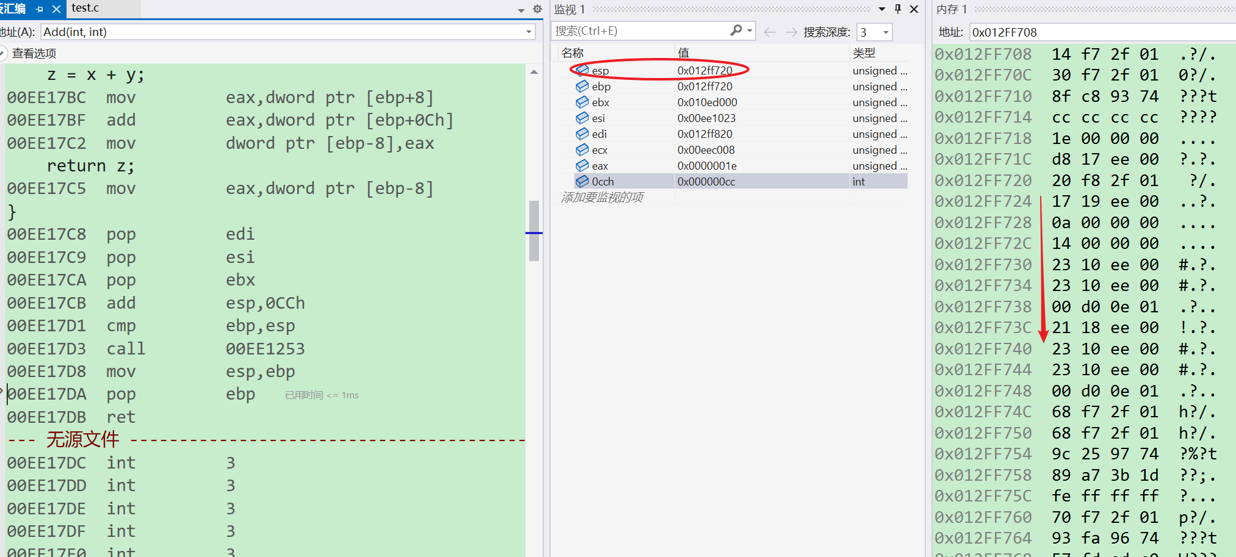This screenshot has width=1236, height=557.
Task: Go to next search result arrow
Action: pos(791,32)
